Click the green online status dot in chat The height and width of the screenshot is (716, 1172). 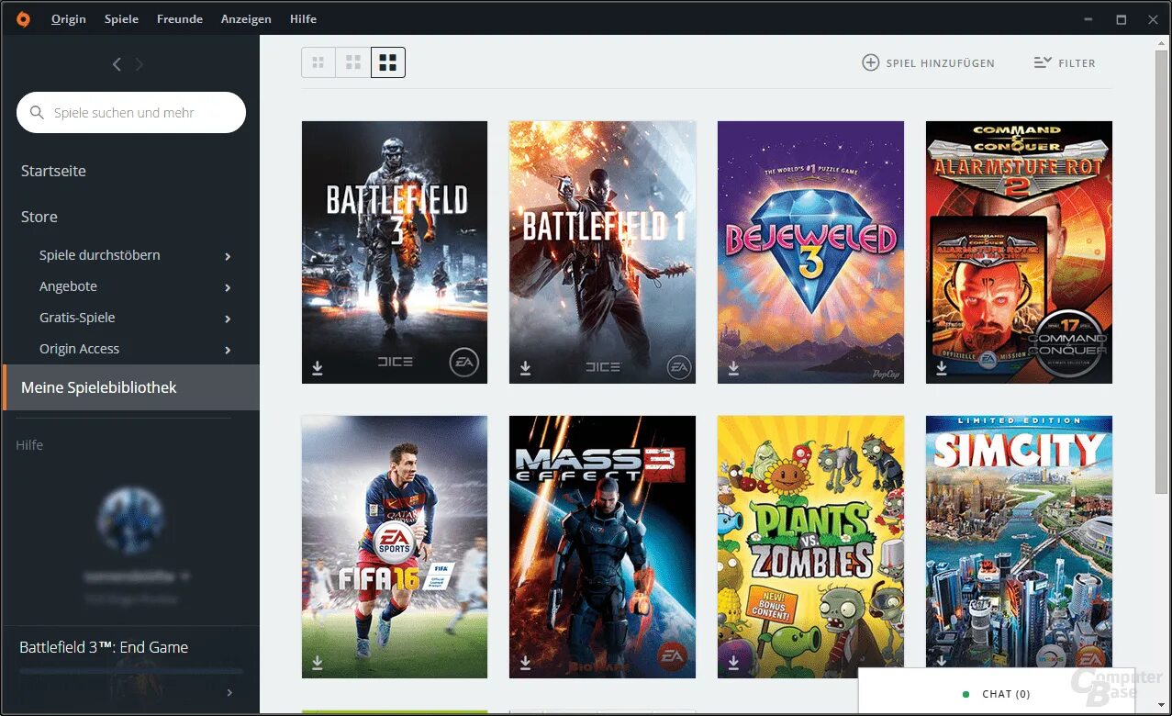966,694
